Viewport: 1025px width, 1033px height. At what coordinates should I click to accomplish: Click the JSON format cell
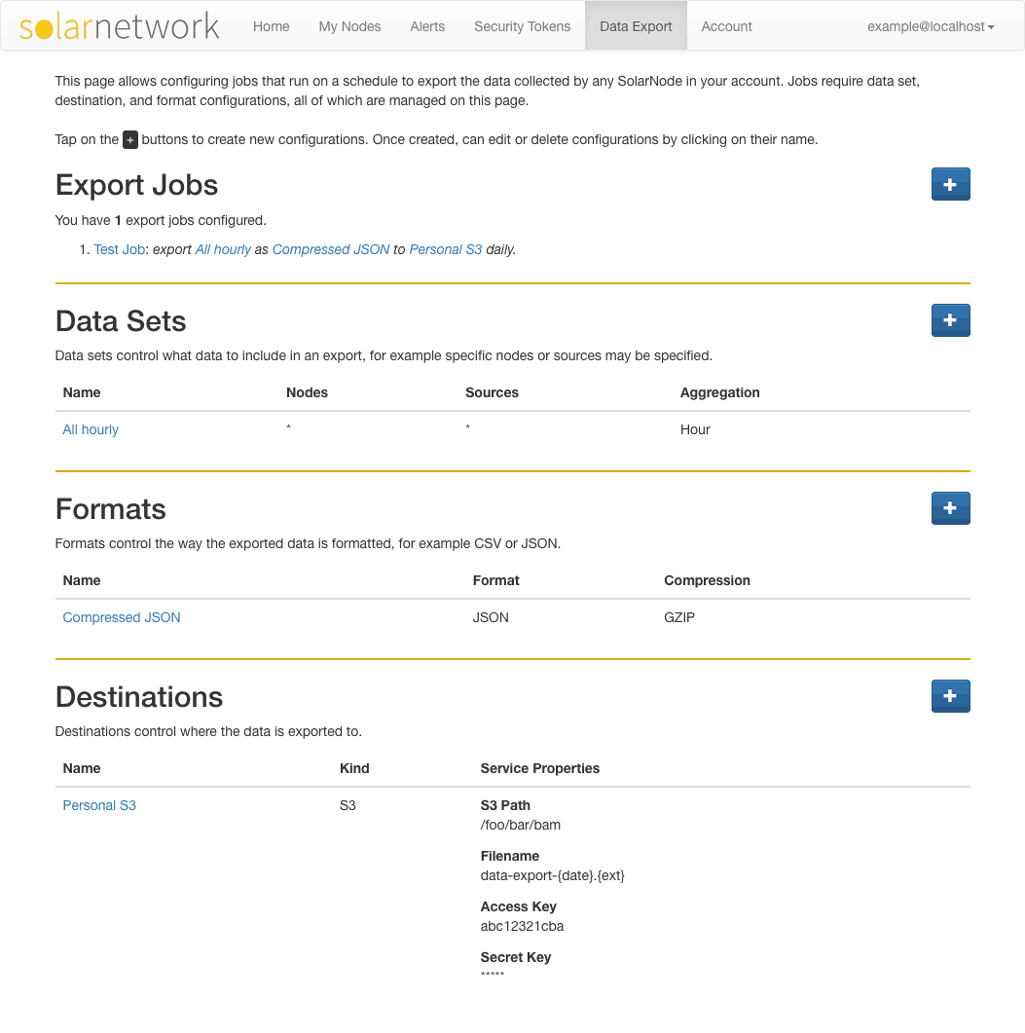491,617
